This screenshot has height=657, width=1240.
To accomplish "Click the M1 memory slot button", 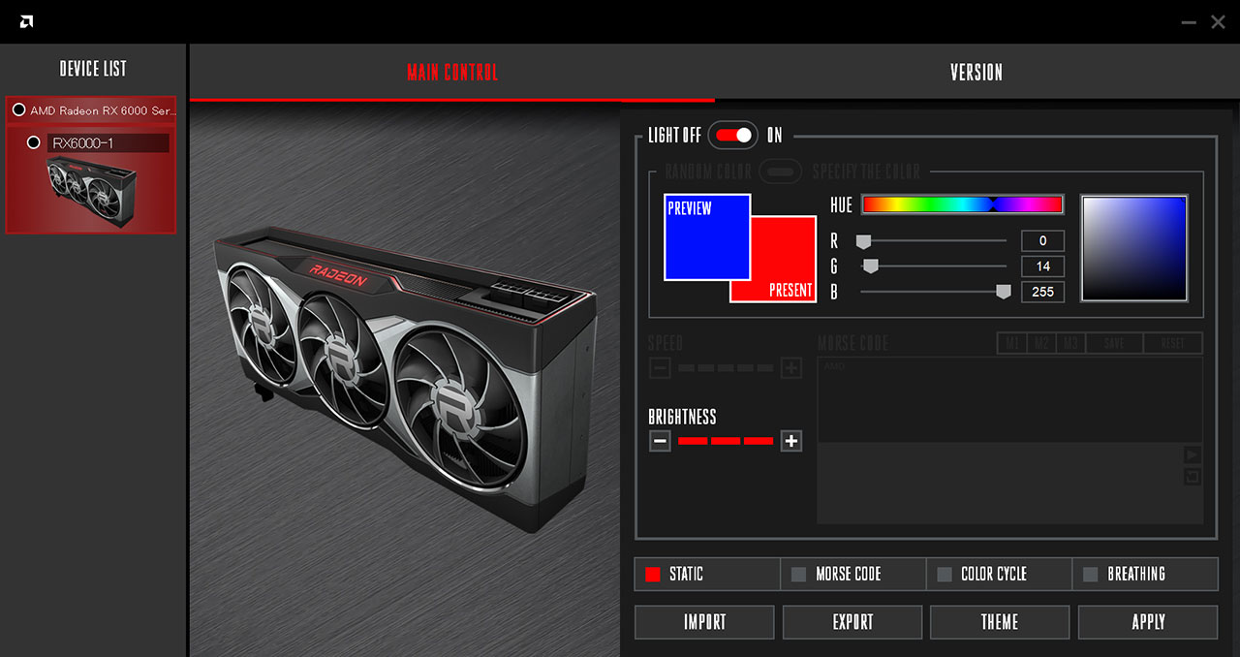I will [x=1011, y=343].
